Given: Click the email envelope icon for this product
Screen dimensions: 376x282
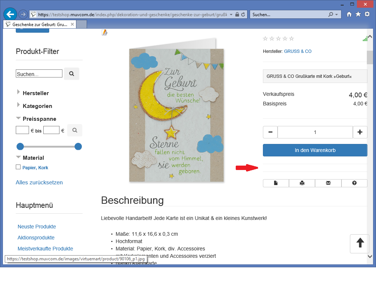Looking at the screenshot, I should click(x=328, y=183).
